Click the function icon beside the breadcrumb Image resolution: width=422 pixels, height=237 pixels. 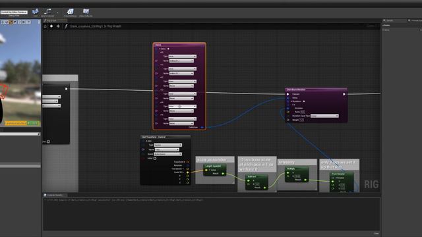click(x=66, y=26)
